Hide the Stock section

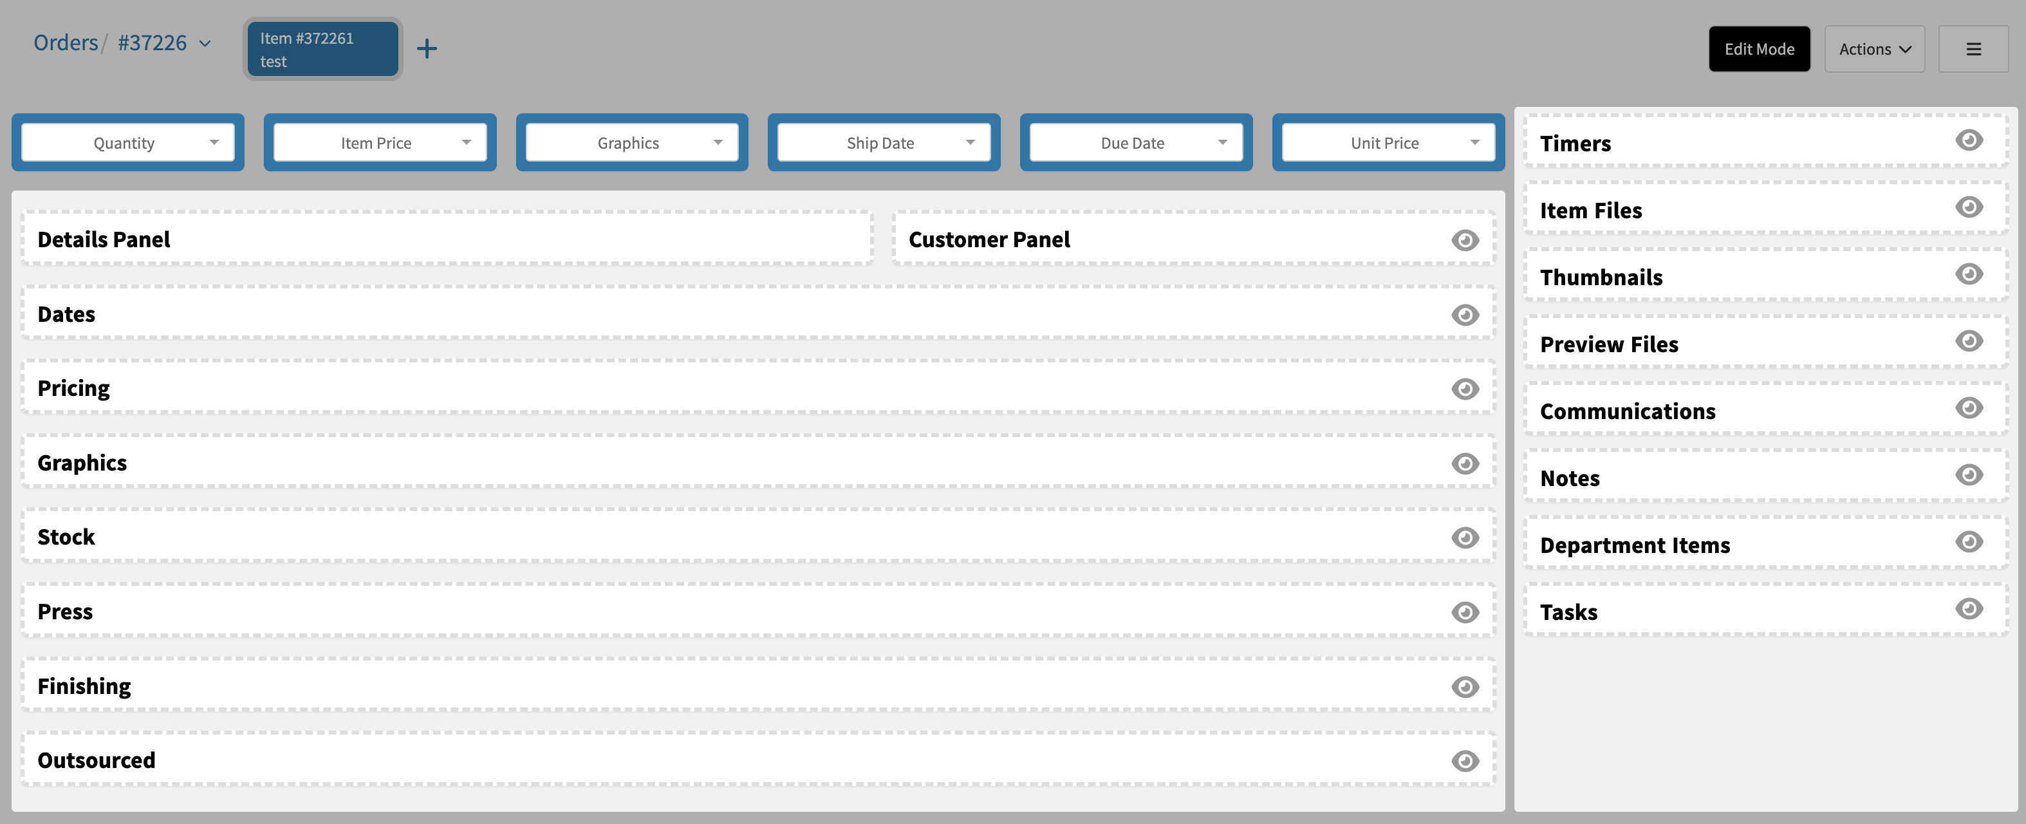[x=1464, y=538]
